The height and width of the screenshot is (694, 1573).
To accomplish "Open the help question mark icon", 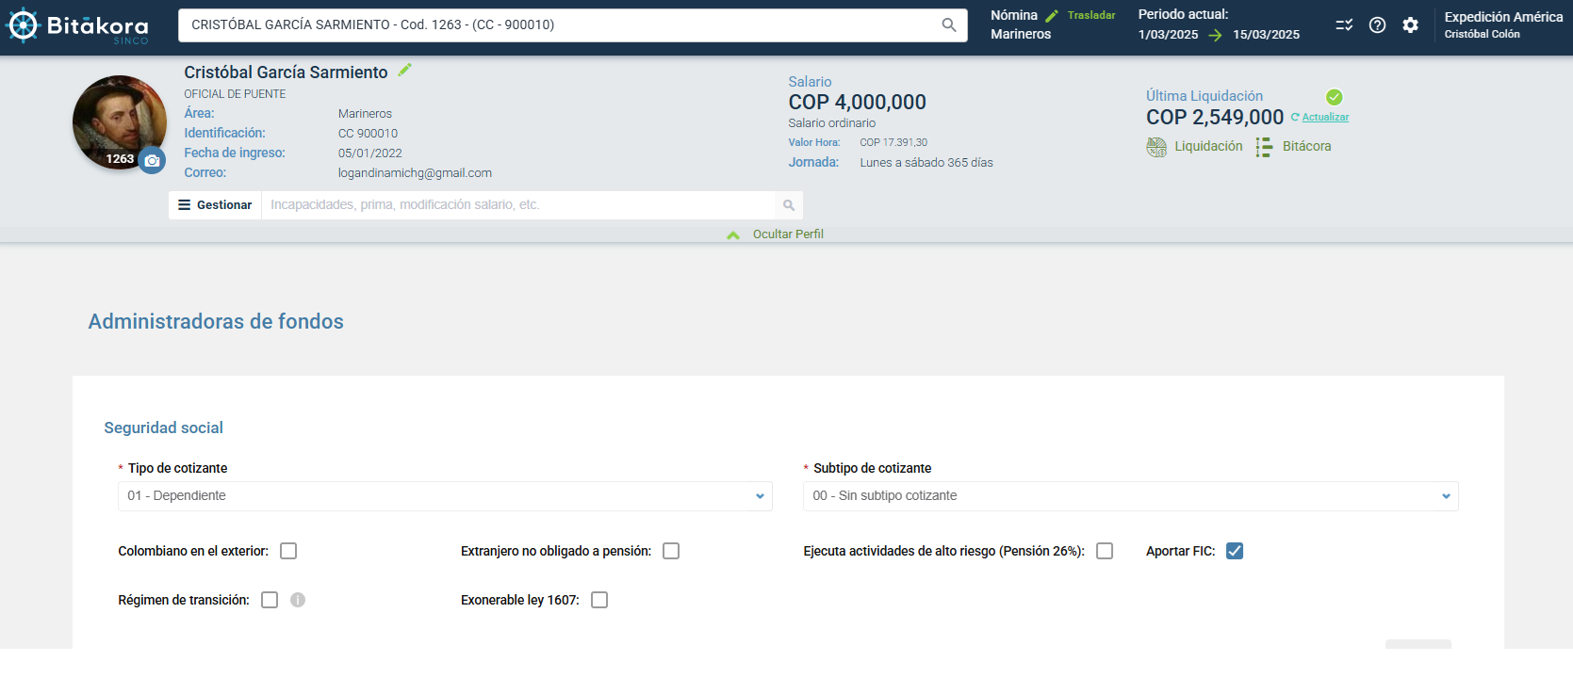I will [x=1377, y=25].
